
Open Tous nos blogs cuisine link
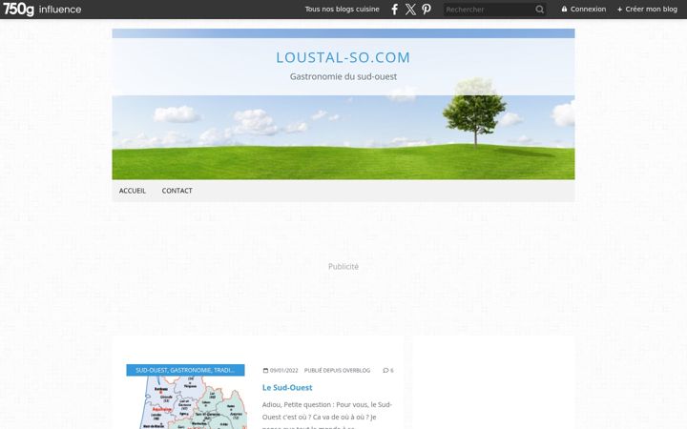coord(343,10)
